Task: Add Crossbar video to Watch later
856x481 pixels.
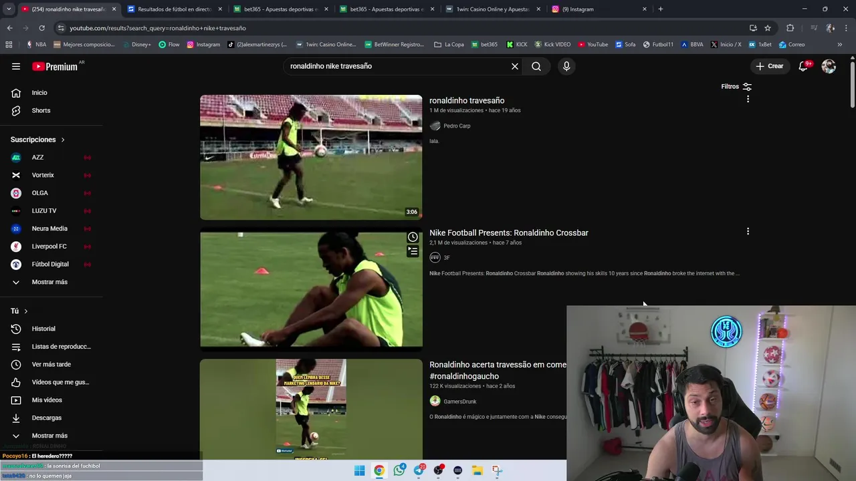Action: pyautogui.click(x=413, y=237)
